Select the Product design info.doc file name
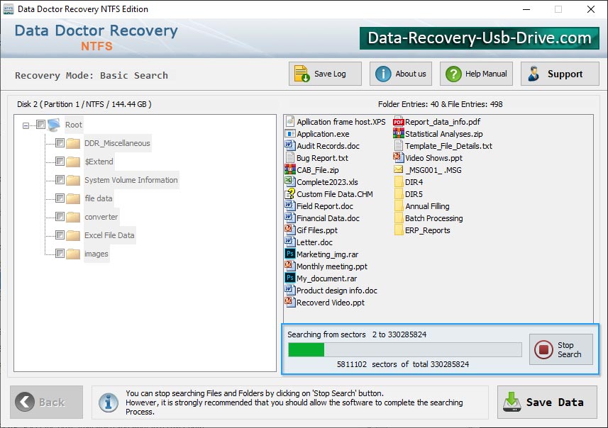Viewport: 608px width, 428px height. click(337, 290)
